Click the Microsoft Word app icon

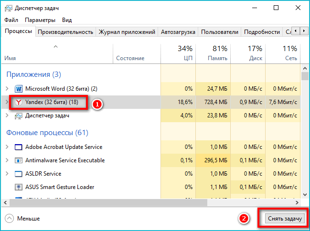(19, 89)
